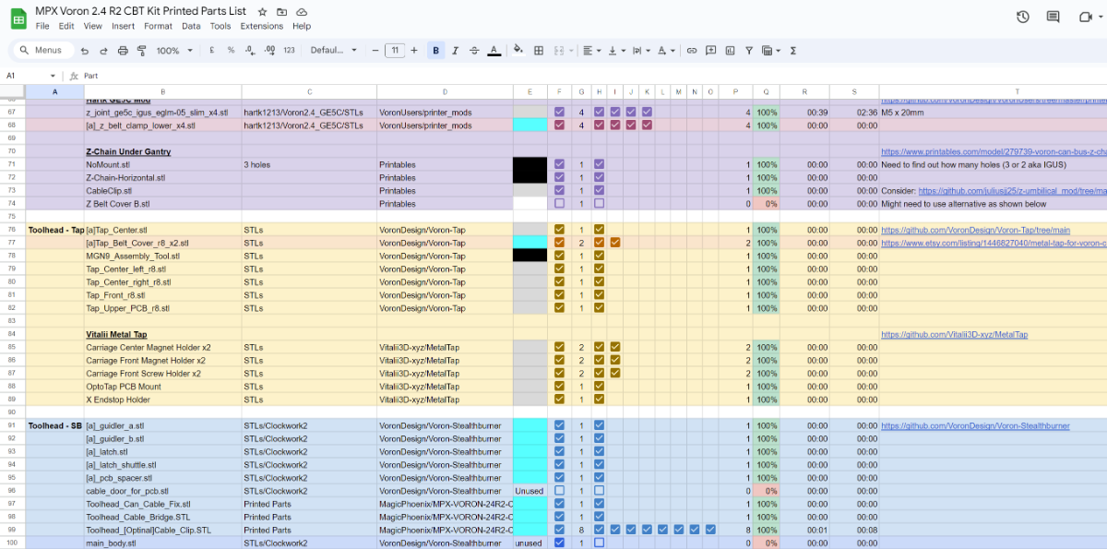Create a filter with the funnel icon
The height and width of the screenshot is (549, 1107).
tap(749, 51)
